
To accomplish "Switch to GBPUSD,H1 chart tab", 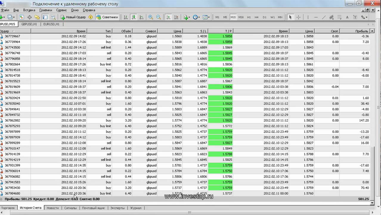I will click(29, 24).
